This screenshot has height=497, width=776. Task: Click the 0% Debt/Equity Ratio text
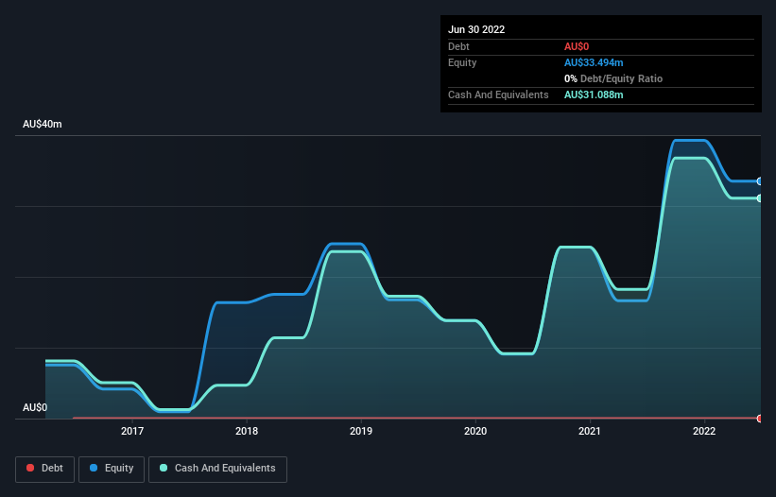[x=613, y=78]
